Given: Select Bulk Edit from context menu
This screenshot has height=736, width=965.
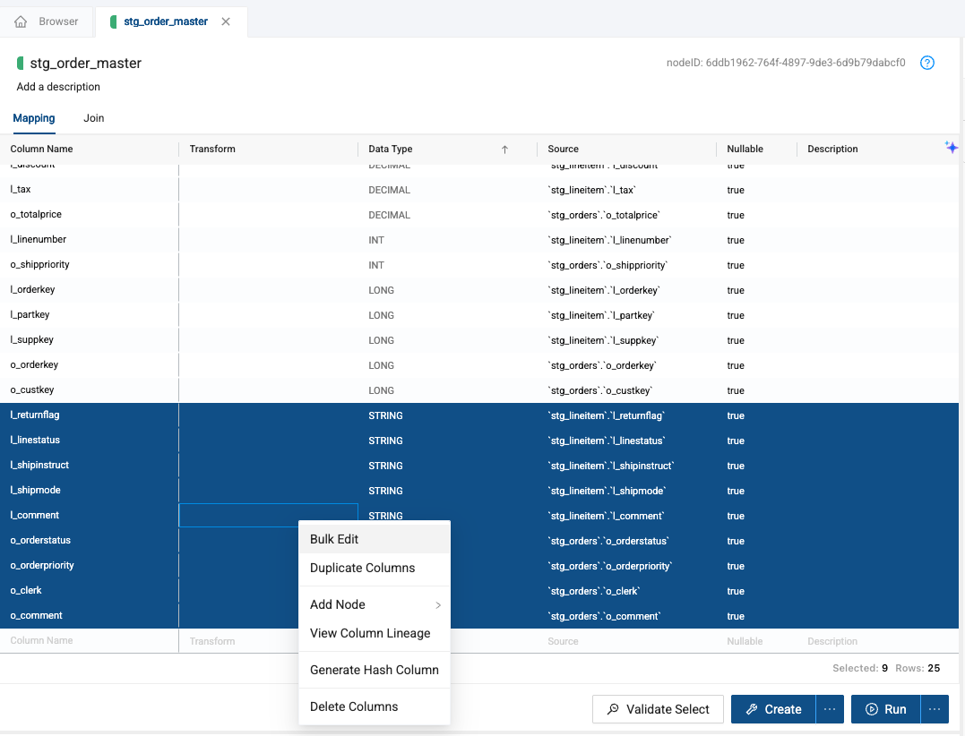Looking at the screenshot, I should 375,539.
